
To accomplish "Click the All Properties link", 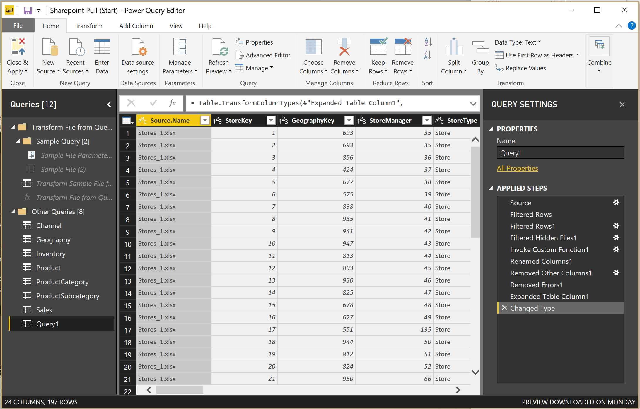I will [x=517, y=168].
